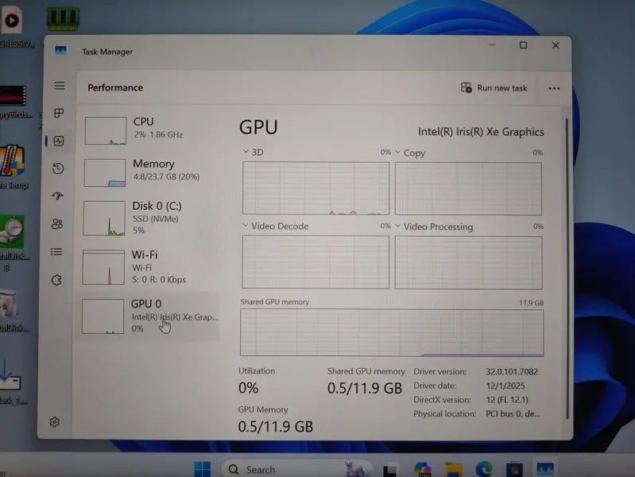
Task: Open the Core Temp desktop shortcut
Action: point(13,167)
